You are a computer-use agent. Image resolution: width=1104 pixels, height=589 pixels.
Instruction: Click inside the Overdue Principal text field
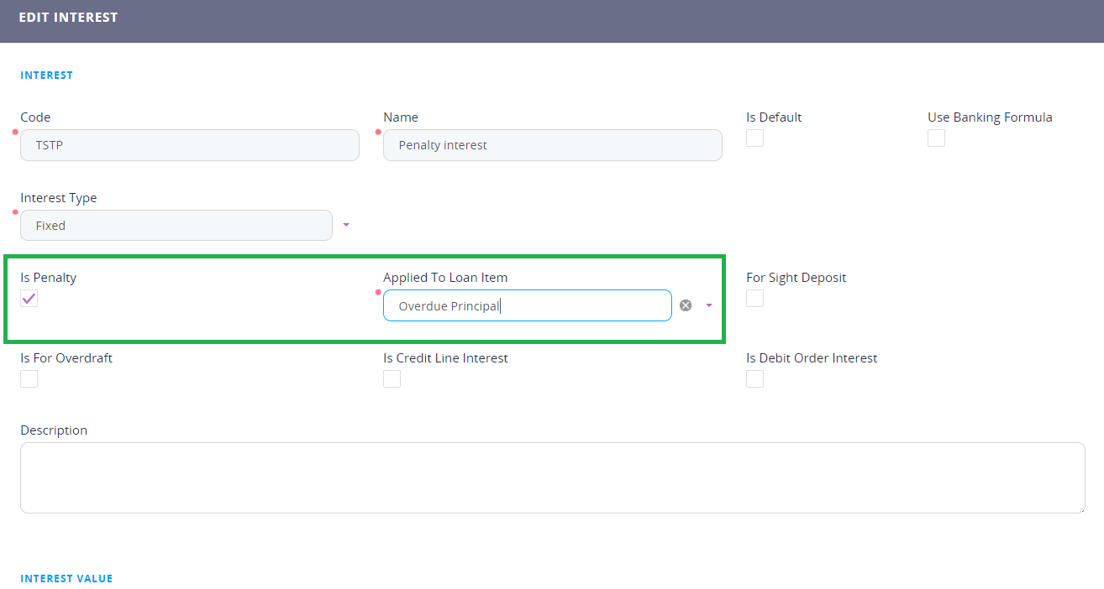pos(527,305)
